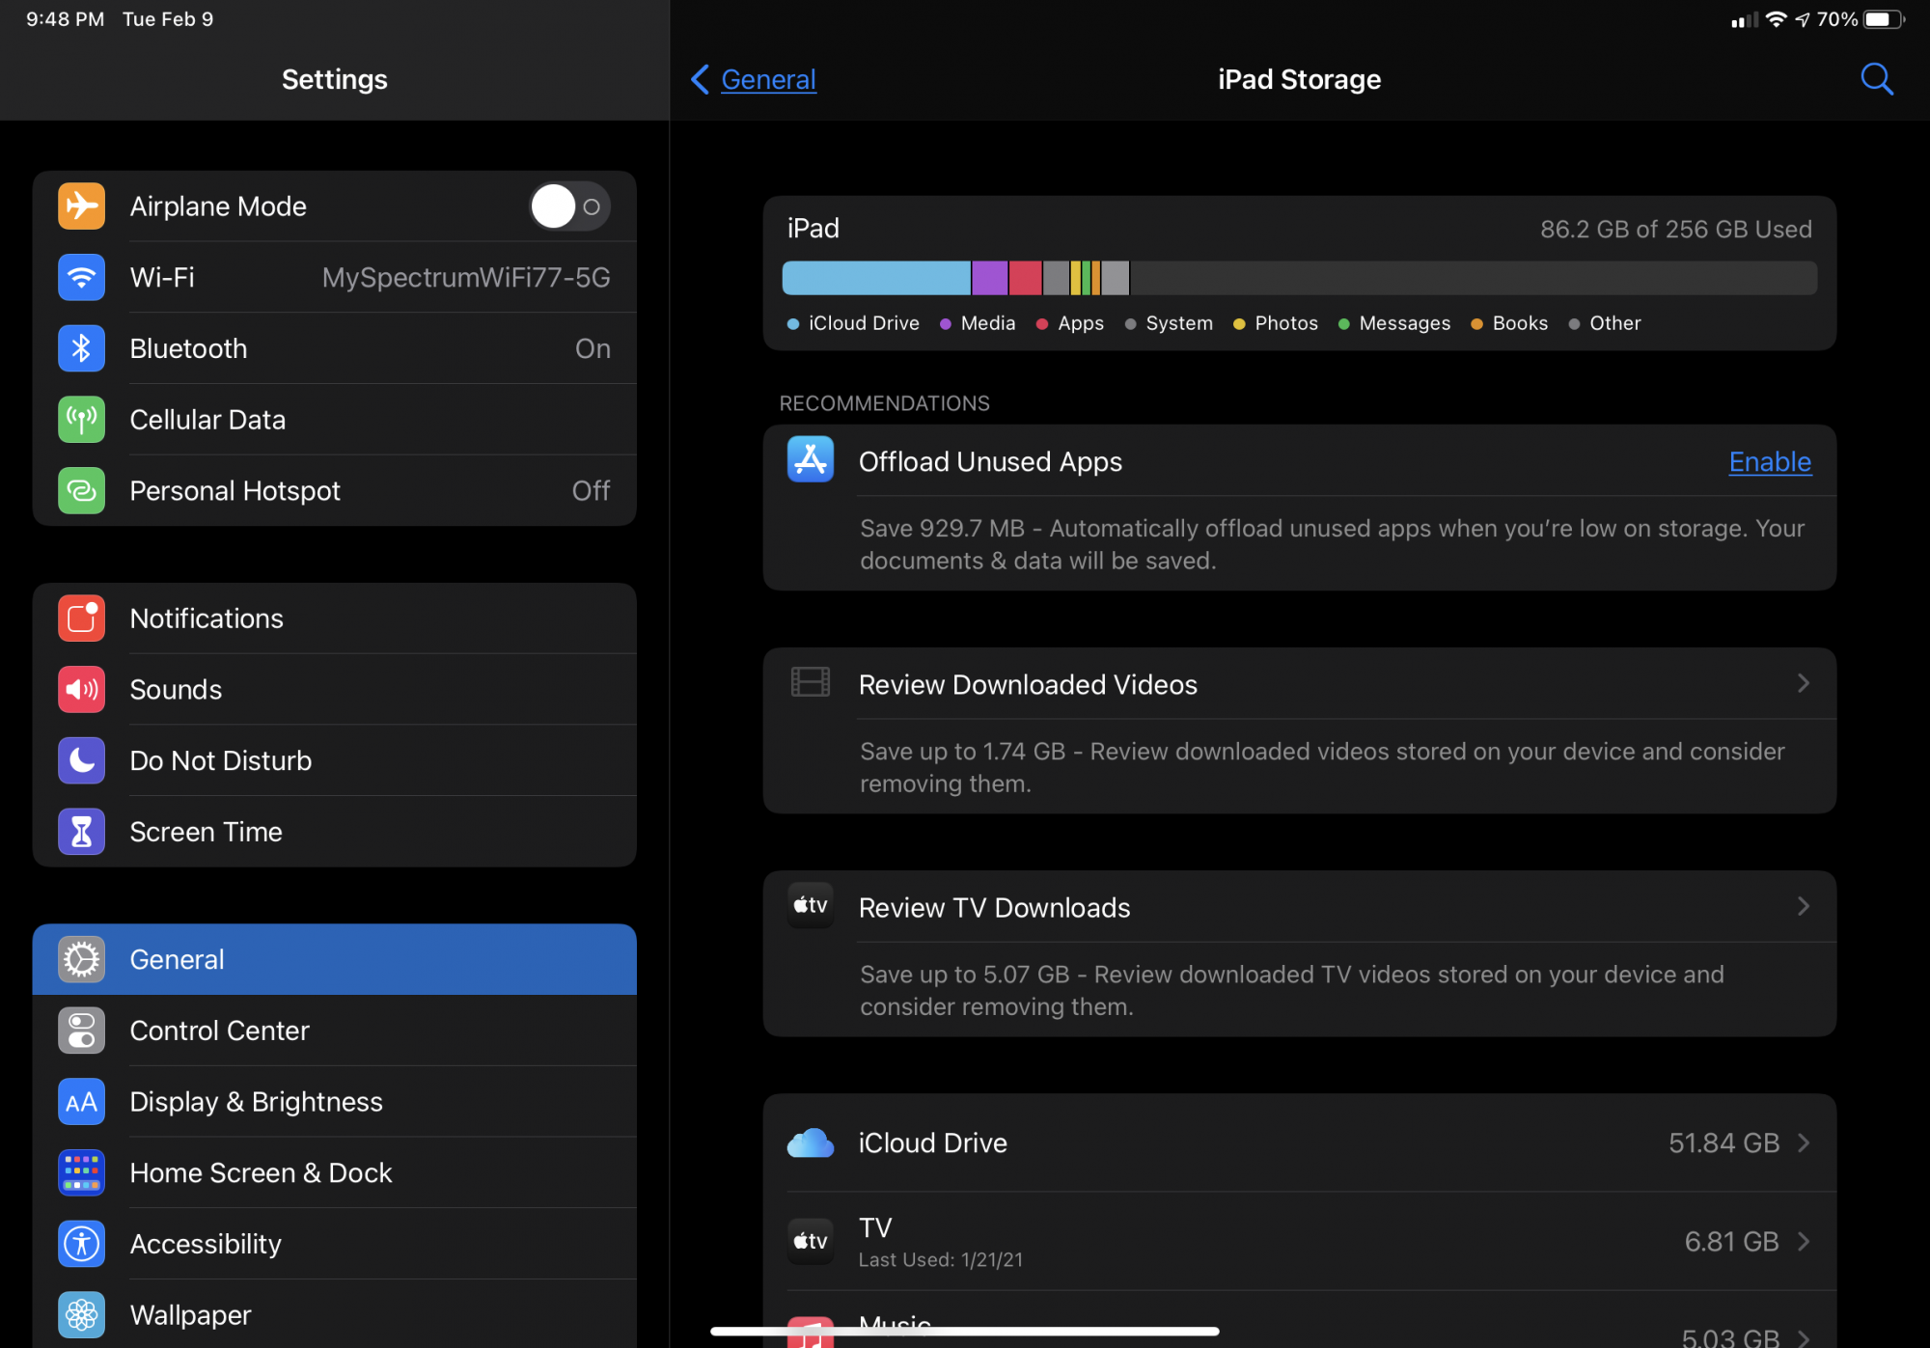Tap the Personal Hotspot row

click(x=334, y=491)
